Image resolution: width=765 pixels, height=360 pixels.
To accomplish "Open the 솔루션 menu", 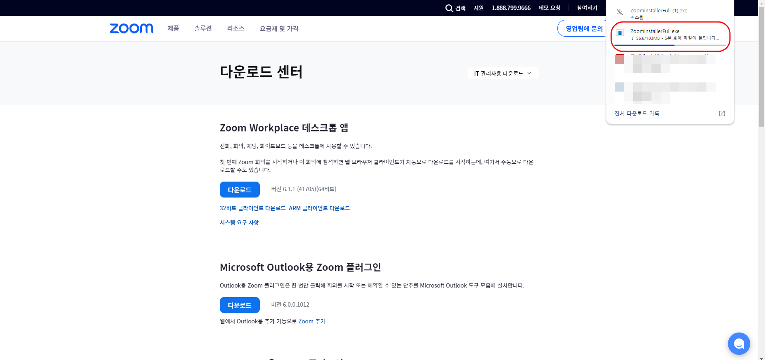I will coord(203,28).
